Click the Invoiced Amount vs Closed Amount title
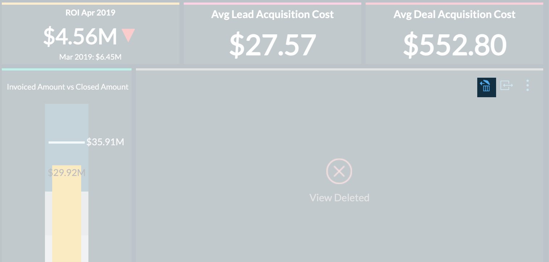 [67, 87]
